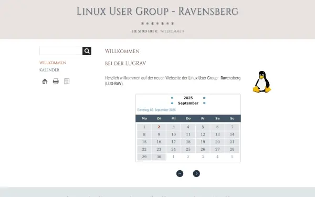
Task: Select calendar day 15
Action: tap(144, 142)
